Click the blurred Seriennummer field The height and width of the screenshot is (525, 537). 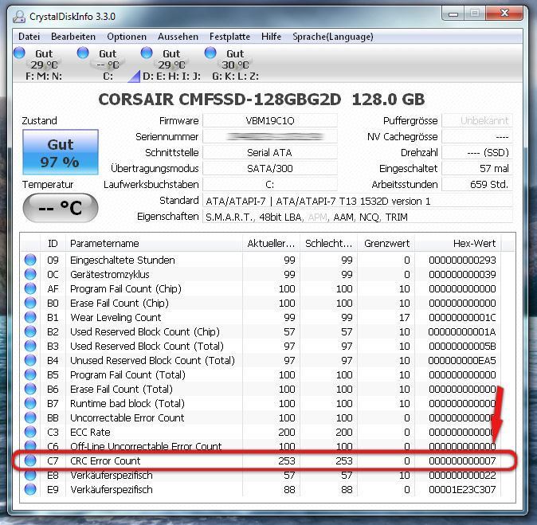tap(270, 137)
